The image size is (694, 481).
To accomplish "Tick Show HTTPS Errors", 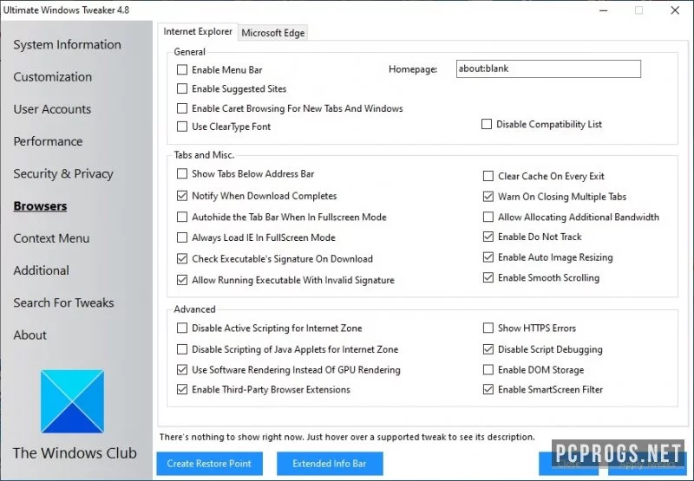I will click(x=488, y=328).
